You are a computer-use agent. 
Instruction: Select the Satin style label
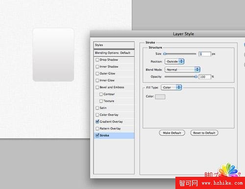(x=103, y=108)
